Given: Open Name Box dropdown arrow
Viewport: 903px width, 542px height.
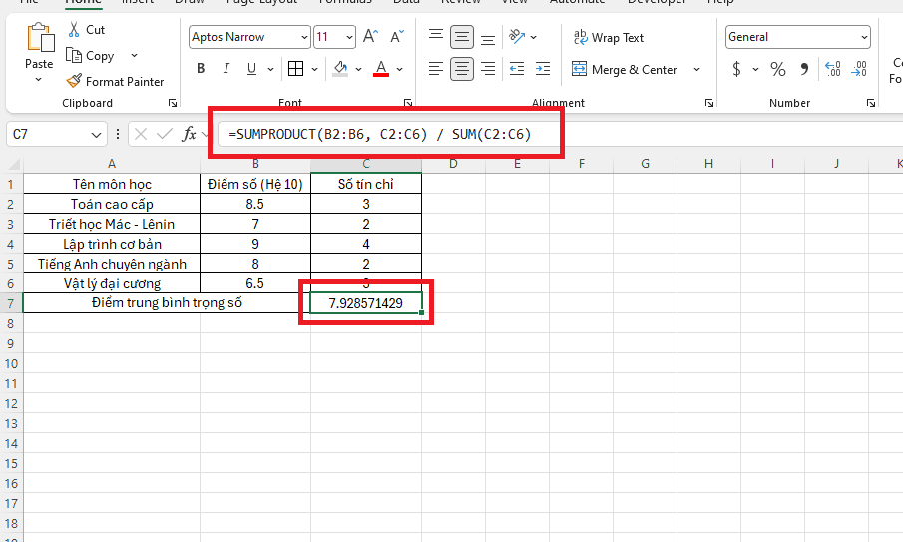Looking at the screenshot, I should tap(96, 135).
